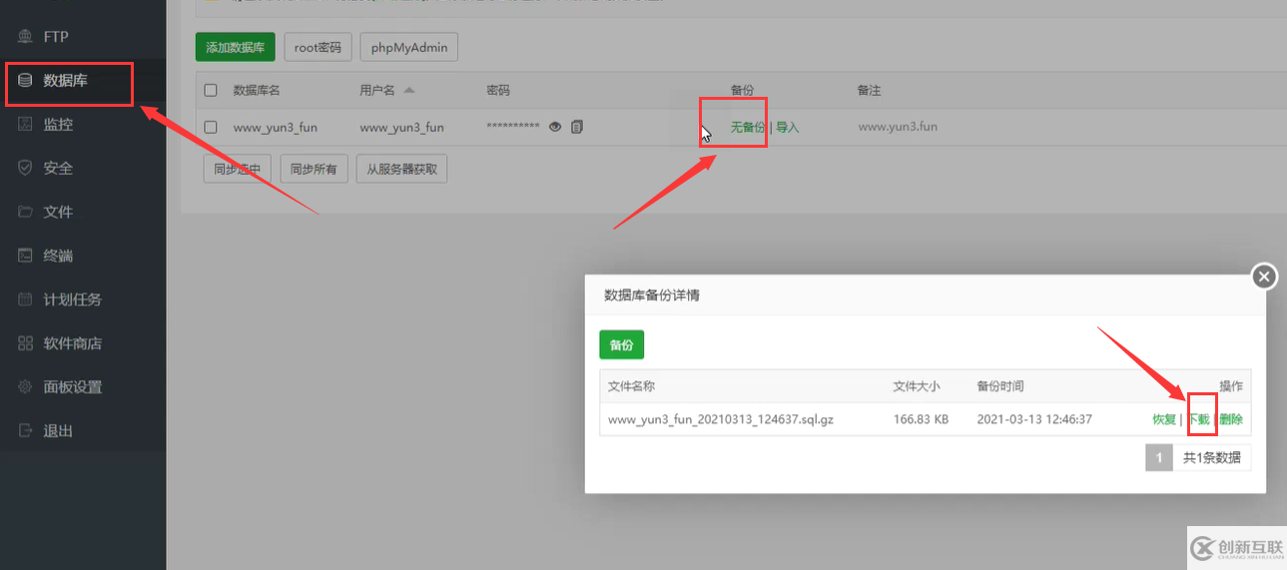Sort by 用户名 column arrow
Screen dimensions: 1287x570
point(409,90)
